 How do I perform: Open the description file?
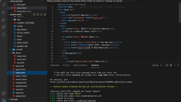(x=22, y=29)
